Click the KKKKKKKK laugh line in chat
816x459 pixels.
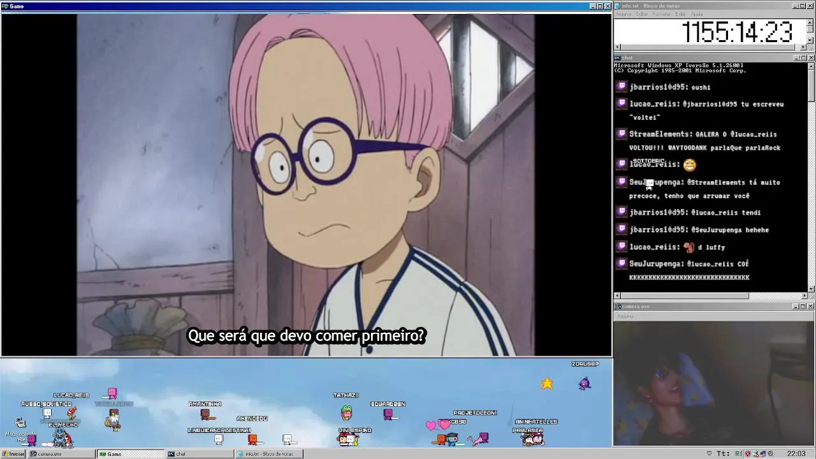(689, 277)
